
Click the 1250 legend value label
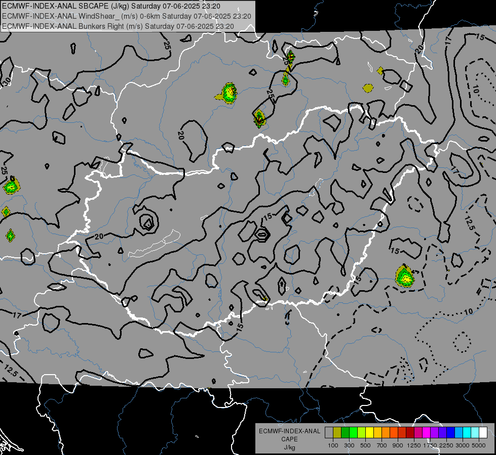pyautogui.click(x=414, y=445)
